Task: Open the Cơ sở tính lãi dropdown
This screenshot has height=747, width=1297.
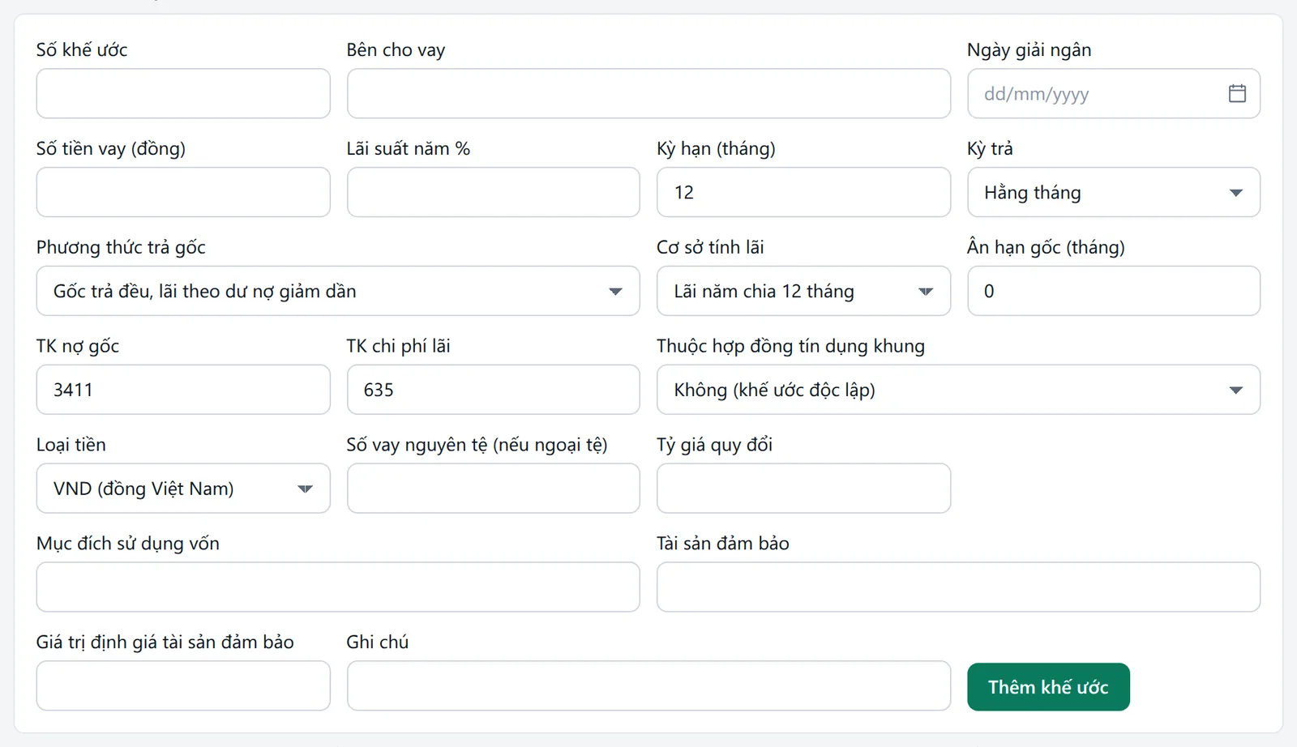Action: pos(803,291)
